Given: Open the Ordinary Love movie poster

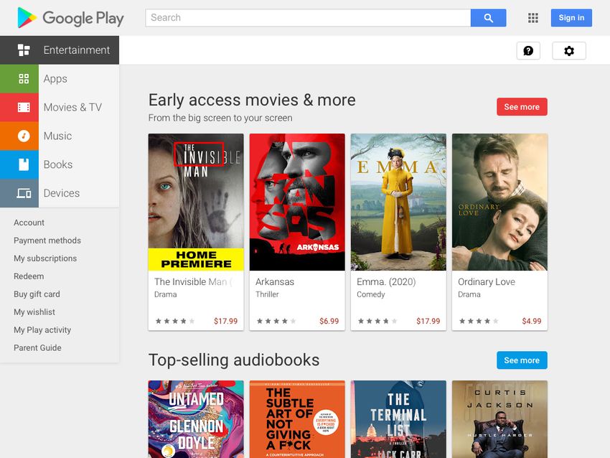Looking at the screenshot, I should coord(499,202).
